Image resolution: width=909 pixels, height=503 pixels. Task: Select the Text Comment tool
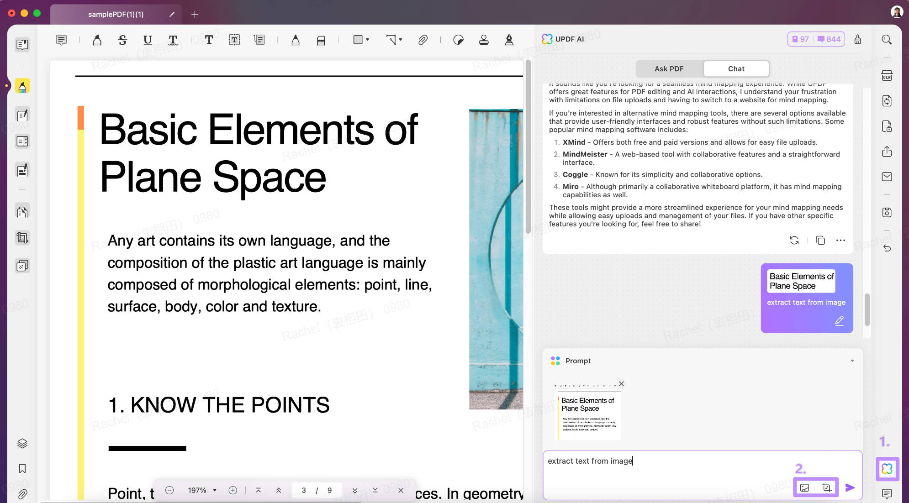coord(209,40)
